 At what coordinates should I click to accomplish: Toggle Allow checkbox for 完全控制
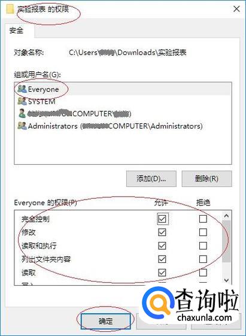162,219
